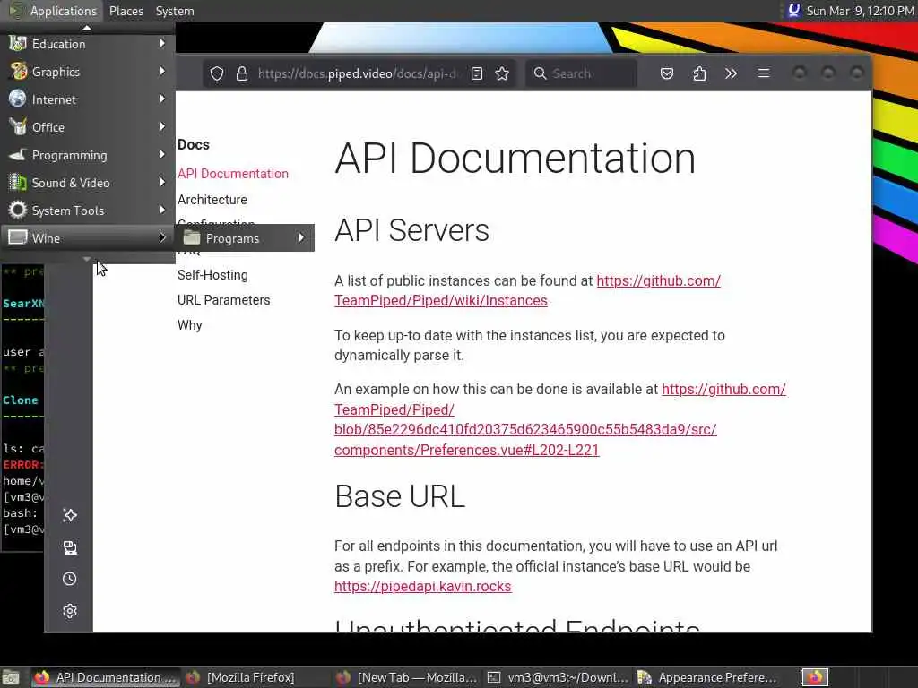
Task: Expand the Wine submenu arrow
Action: (x=162, y=237)
